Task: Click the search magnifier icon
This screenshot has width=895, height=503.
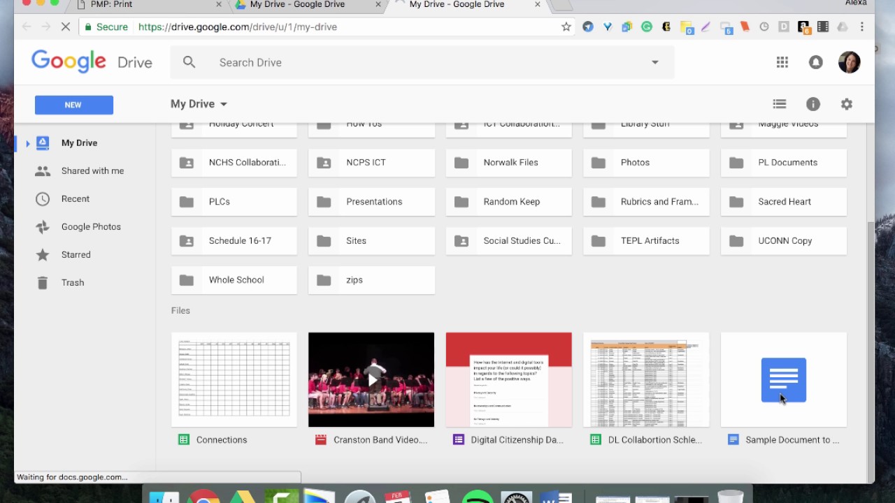Action: coord(189,62)
